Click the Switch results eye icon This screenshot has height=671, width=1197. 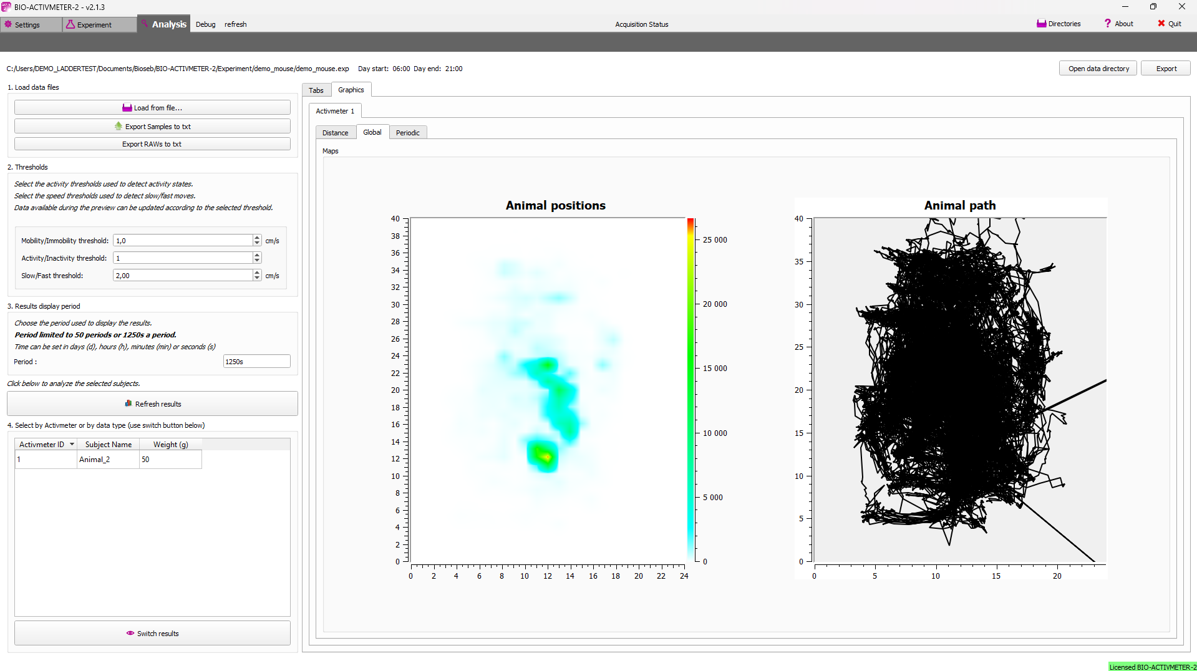(130, 633)
